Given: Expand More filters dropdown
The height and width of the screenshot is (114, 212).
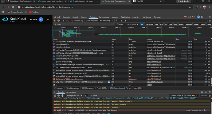Looking at the screenshot, I should (133, 25).
